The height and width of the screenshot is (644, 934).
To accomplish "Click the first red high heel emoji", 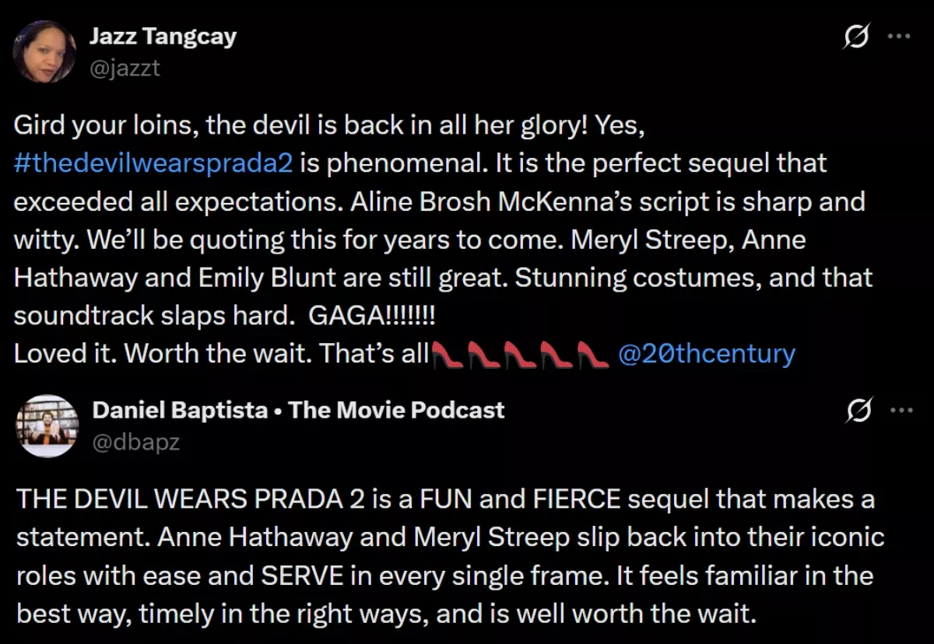I will [448, 355].
